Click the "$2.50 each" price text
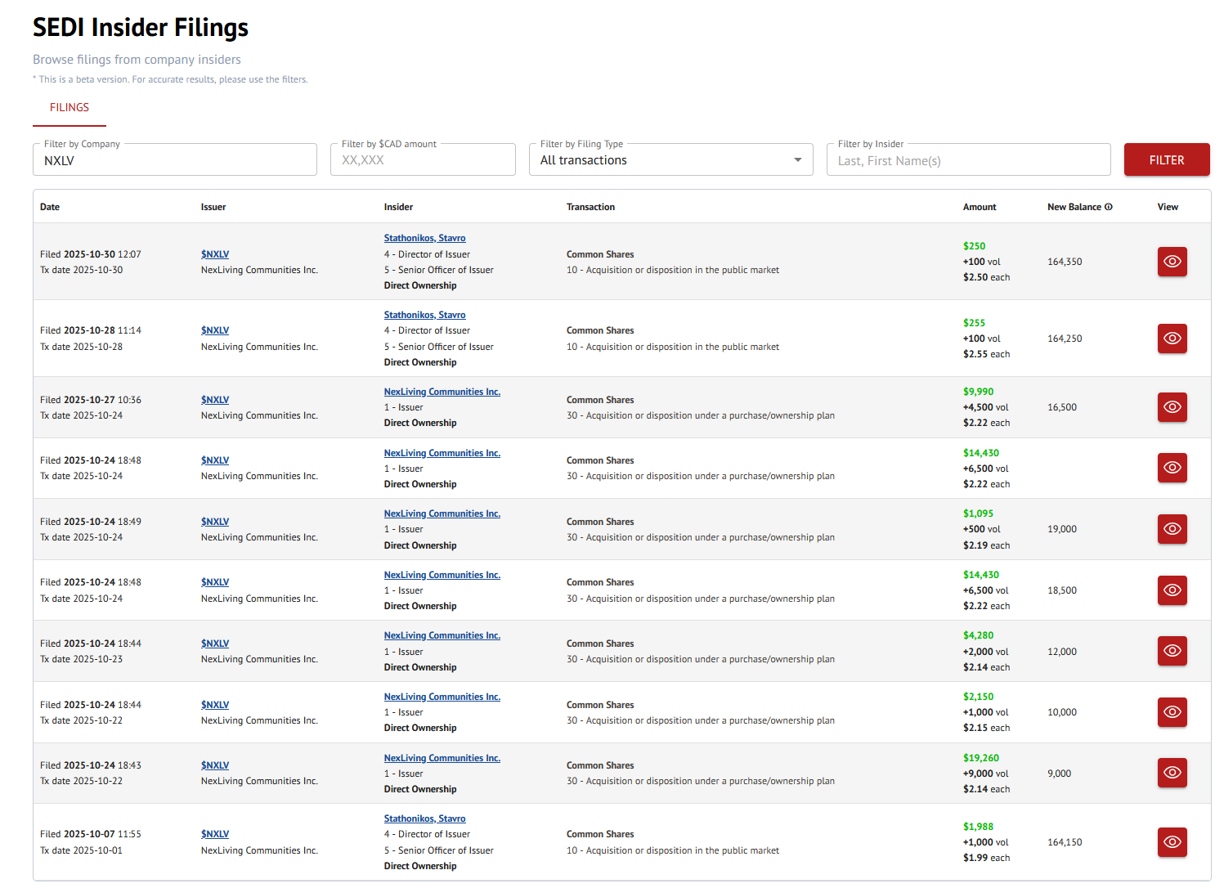 point(987,277)
